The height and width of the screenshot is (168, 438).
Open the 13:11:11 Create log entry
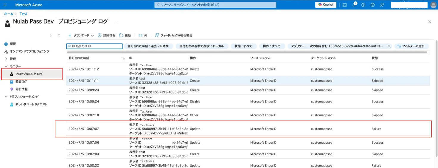tap(248, 81)
